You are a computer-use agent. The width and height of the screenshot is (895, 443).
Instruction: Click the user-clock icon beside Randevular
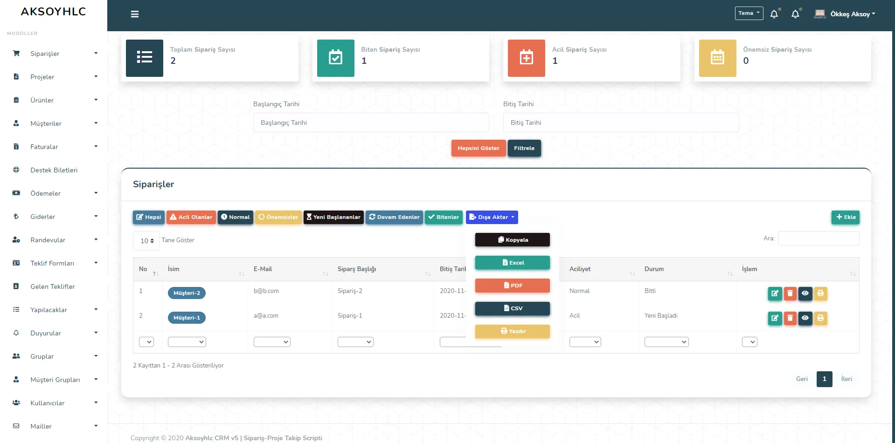[16, 239]
